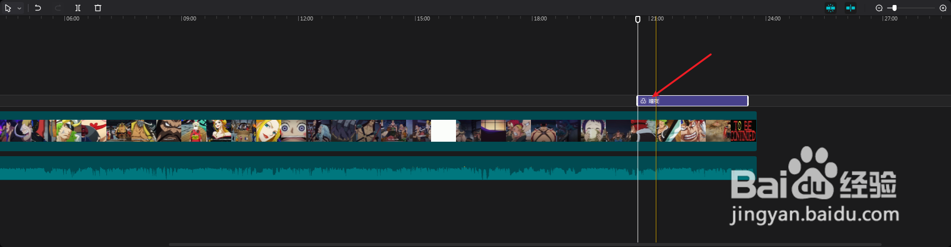Click the 18:00 mark on the ruler
Viewport: 951px width, 247px height.
540,18
